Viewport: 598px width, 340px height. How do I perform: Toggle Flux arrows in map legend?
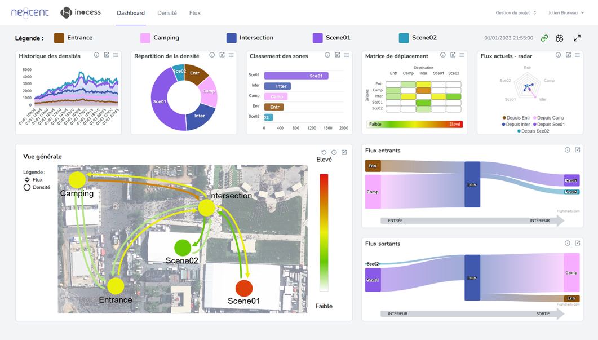(33, 179)
